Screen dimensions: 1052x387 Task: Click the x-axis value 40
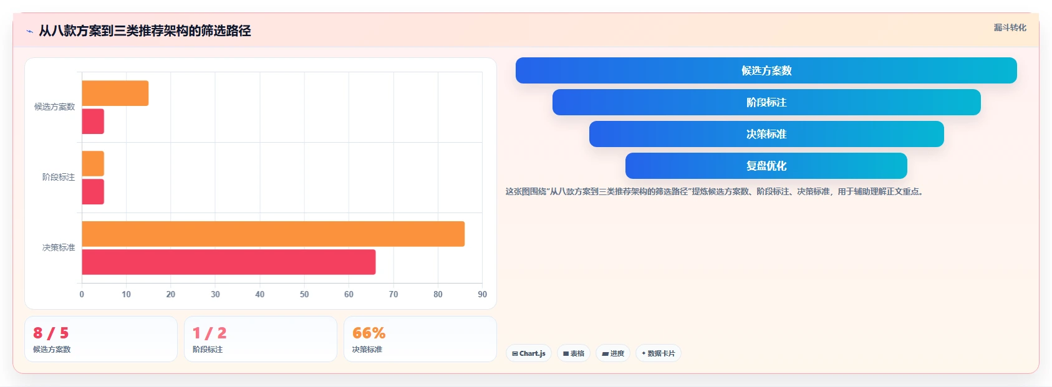tap(260, 294)
